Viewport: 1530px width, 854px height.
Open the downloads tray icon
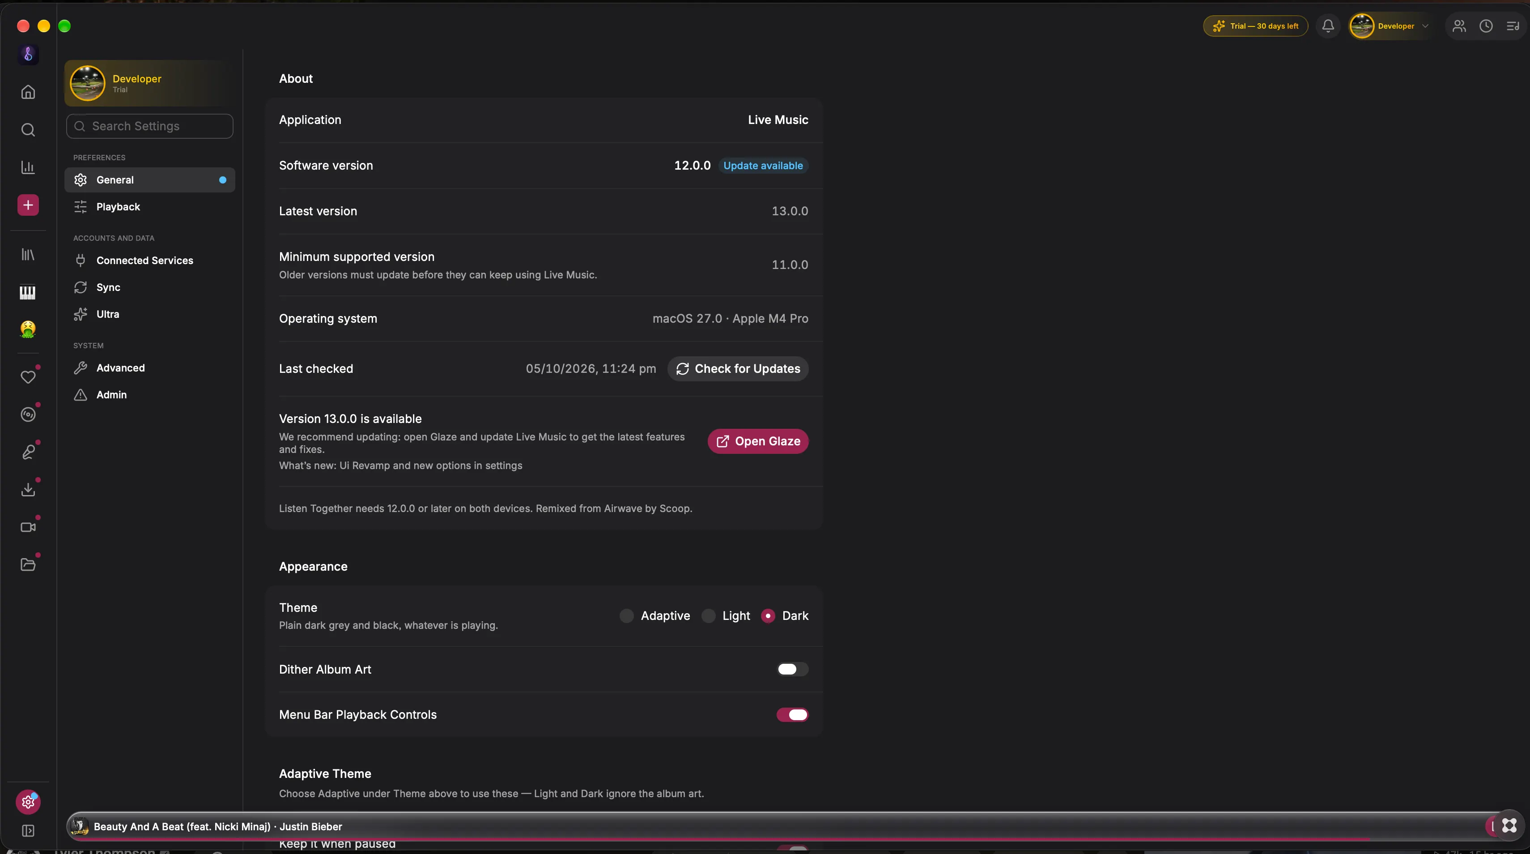click(x=28, y=490)
